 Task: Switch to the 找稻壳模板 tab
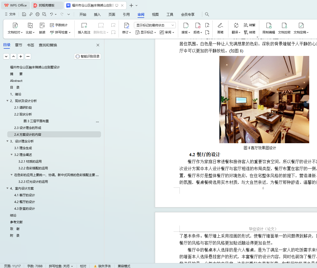[47, 5]
